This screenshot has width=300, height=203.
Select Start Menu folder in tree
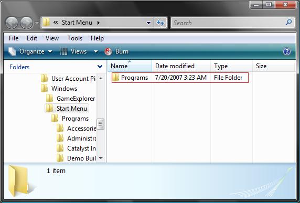coord(67,108)
